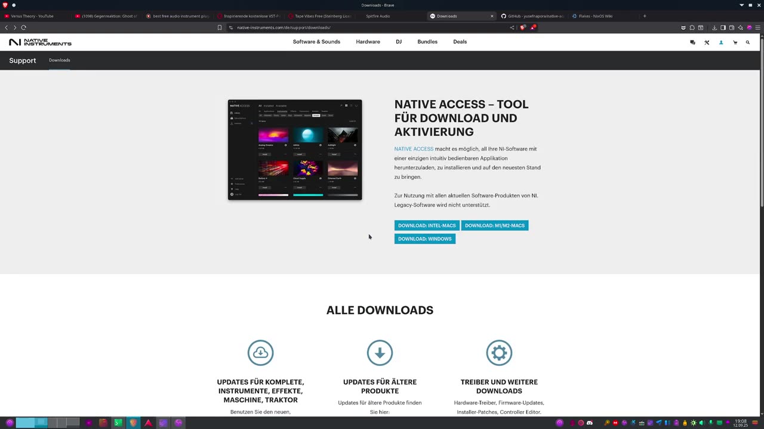This screenshot has height=429, width=764.
Task: Open the Leo AI sparkle icon
Action: [x=740, y=27]
